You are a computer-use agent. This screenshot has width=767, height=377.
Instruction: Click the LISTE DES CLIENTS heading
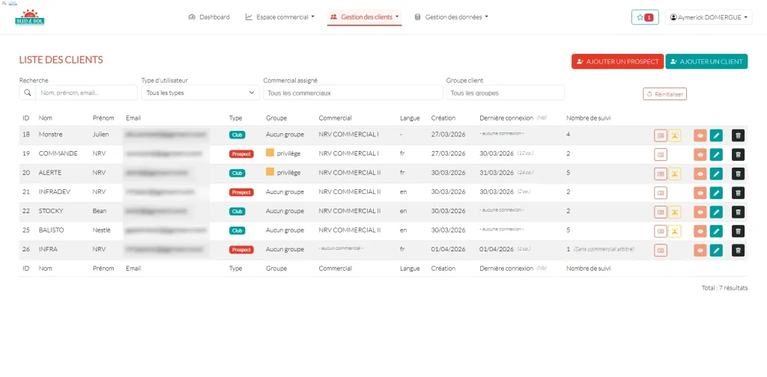(x=61, y=60)
